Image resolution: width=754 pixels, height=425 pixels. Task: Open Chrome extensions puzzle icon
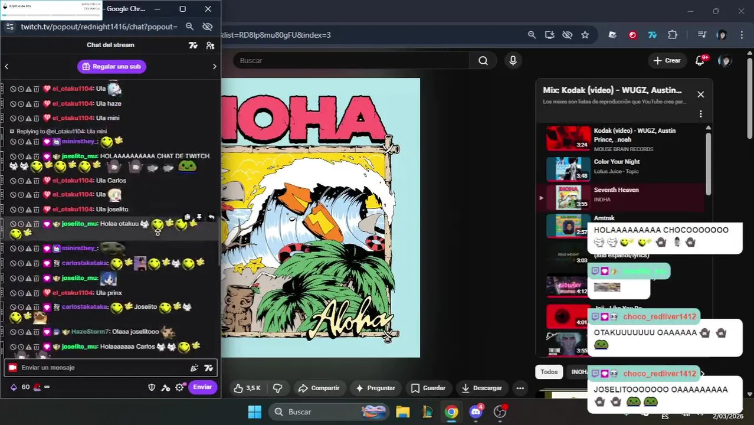coord(672,35)
